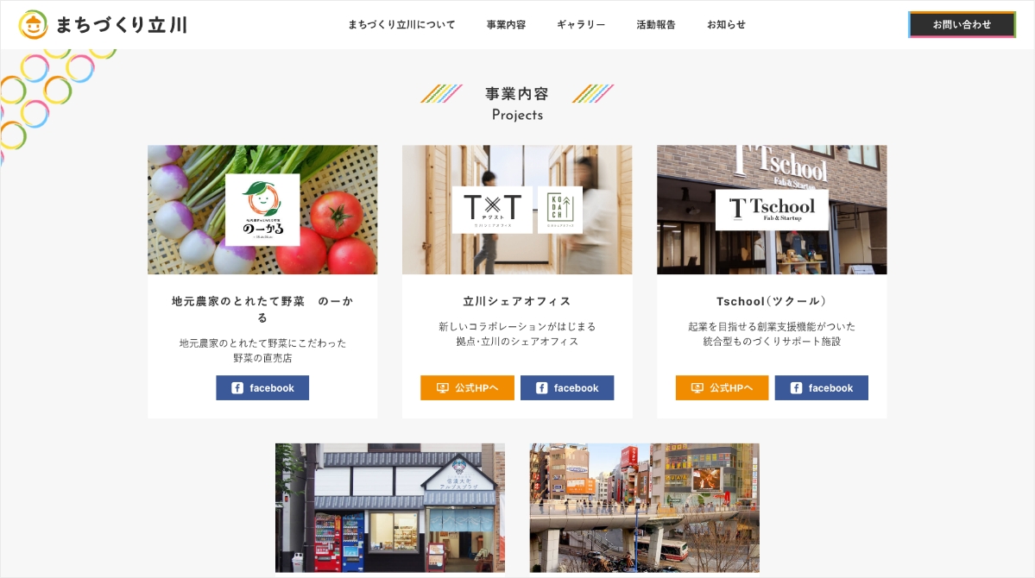Open the Tachikawa station cityscape photo

(644, 507)
